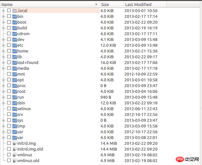The width and height of the screenshot is (202, 165).
Task: Click the selinux folder icon
Action: click(x=15, y=109)
